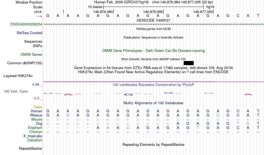Click the C base in sequence row

point(238,16)
